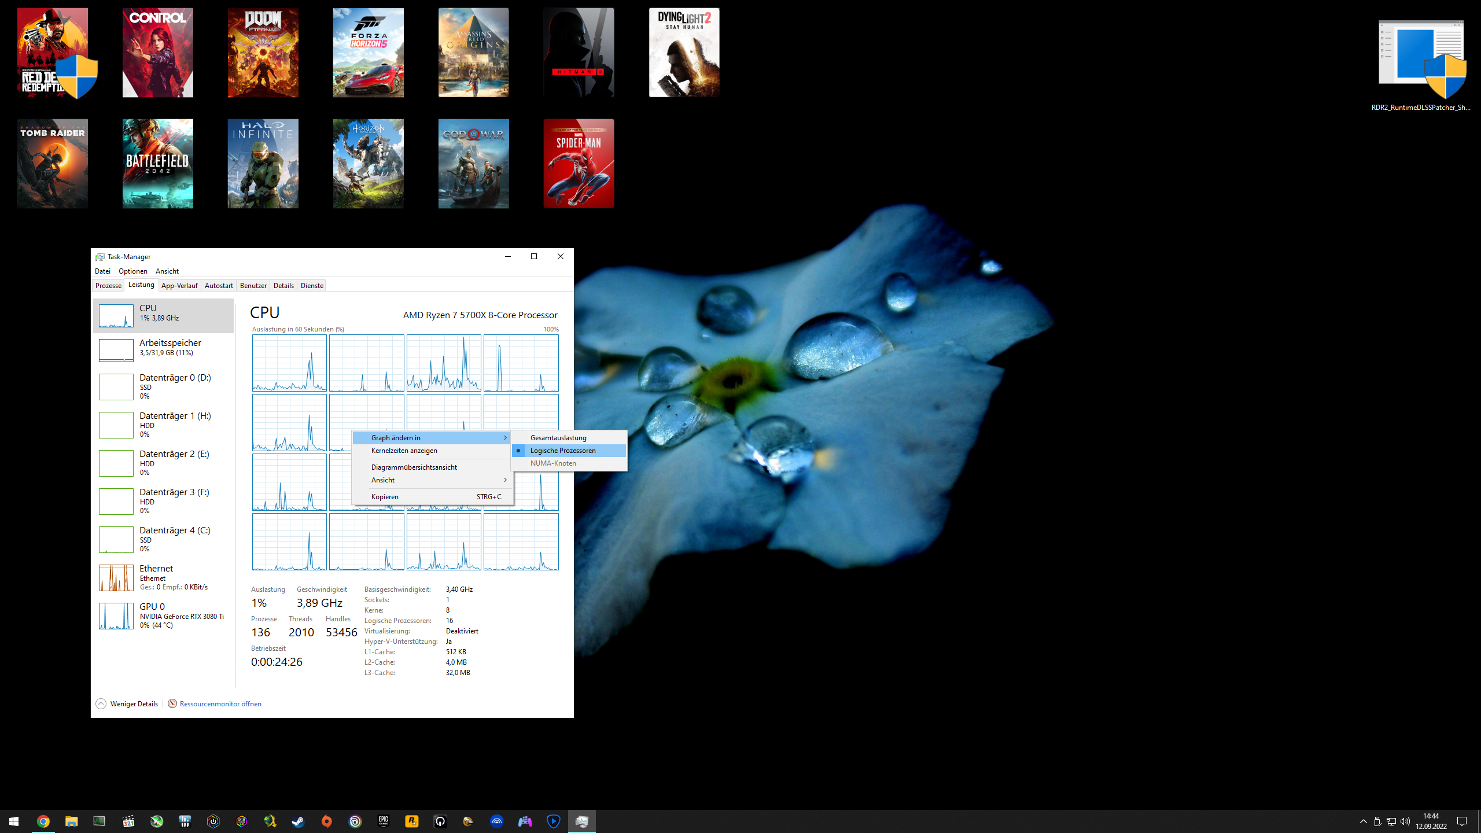Switch to the Details tab

(x=283, y=286)
